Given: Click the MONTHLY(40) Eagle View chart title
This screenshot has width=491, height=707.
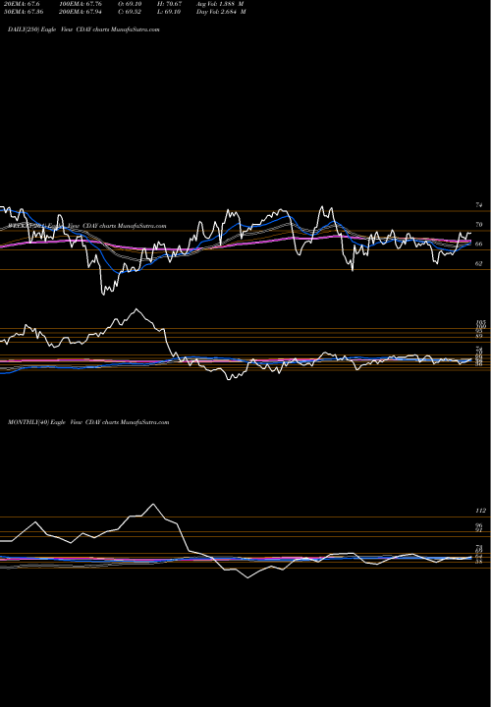Looking at the screenshot, I should [x=88, y=422].
